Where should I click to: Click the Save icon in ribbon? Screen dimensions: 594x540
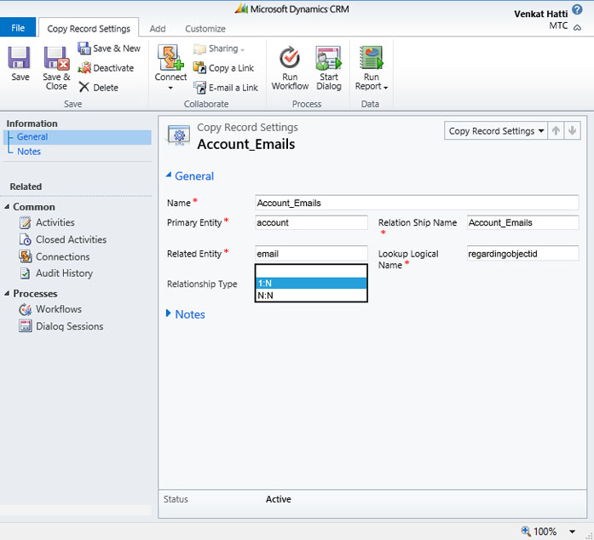(20, 59)
